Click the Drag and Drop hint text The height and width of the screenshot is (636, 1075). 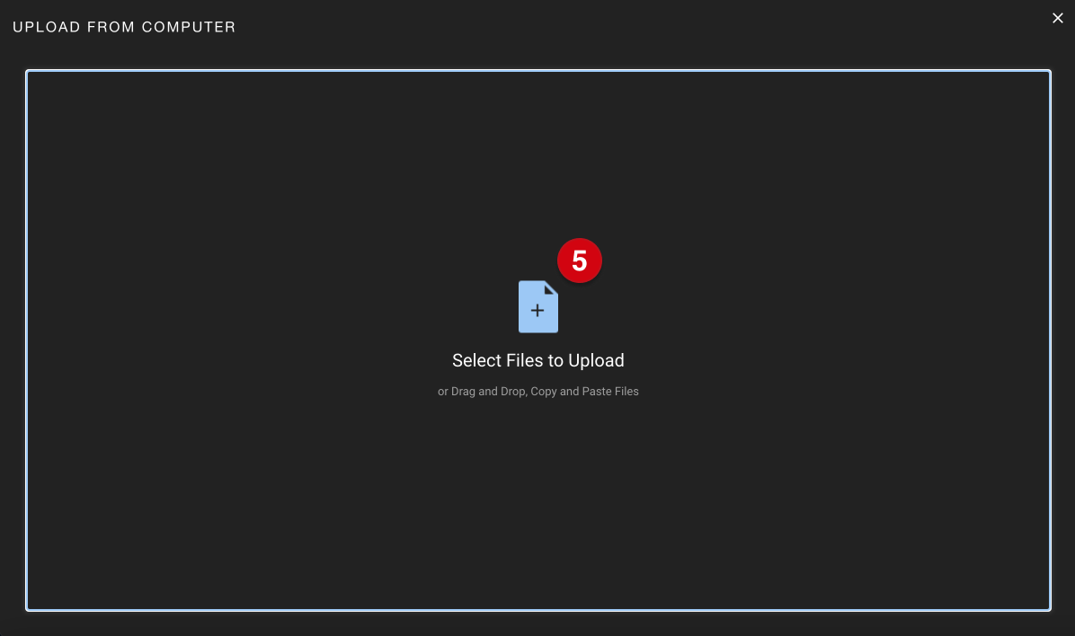click(538, 392)
